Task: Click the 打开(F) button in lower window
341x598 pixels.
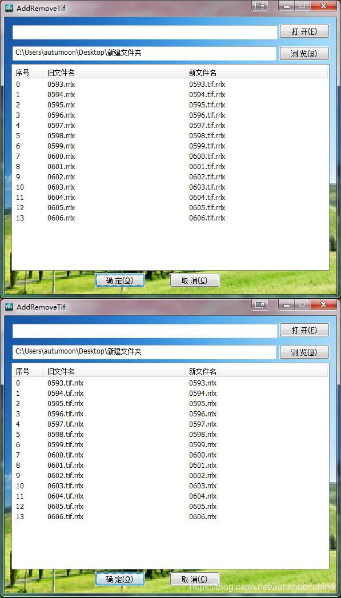Action: pos(304,330)
